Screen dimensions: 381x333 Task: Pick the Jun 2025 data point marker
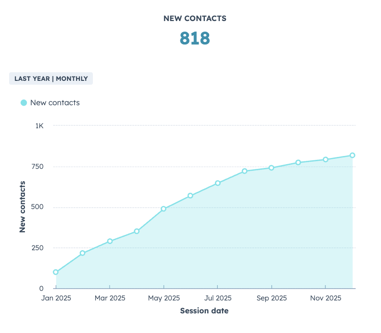coord(190,196)
